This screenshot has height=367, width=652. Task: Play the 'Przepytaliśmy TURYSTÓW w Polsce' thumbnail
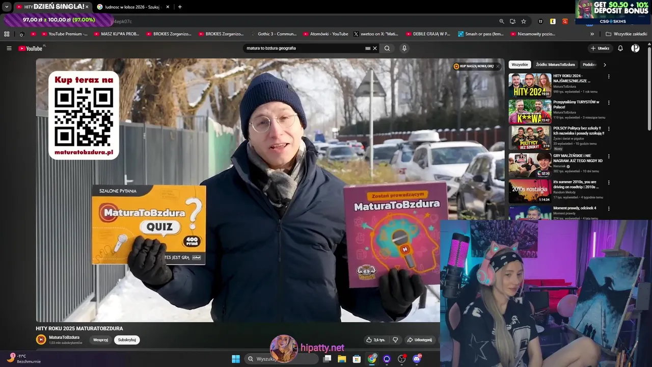530,112
